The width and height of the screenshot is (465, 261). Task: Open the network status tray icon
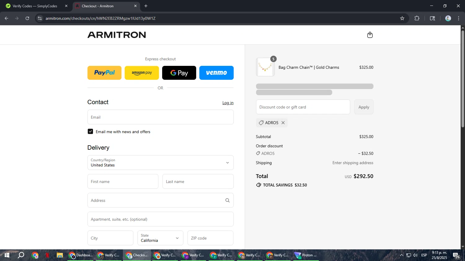pyautogui.click(x=409, y=255)
